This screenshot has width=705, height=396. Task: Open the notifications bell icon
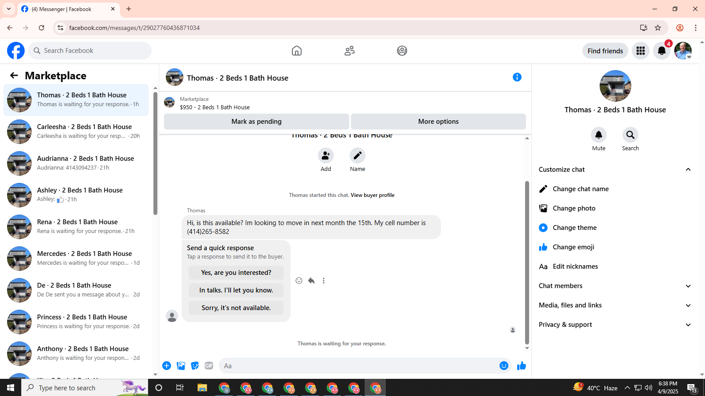coord(662,51)
